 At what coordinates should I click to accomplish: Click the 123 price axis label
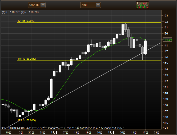click(166, 16)
